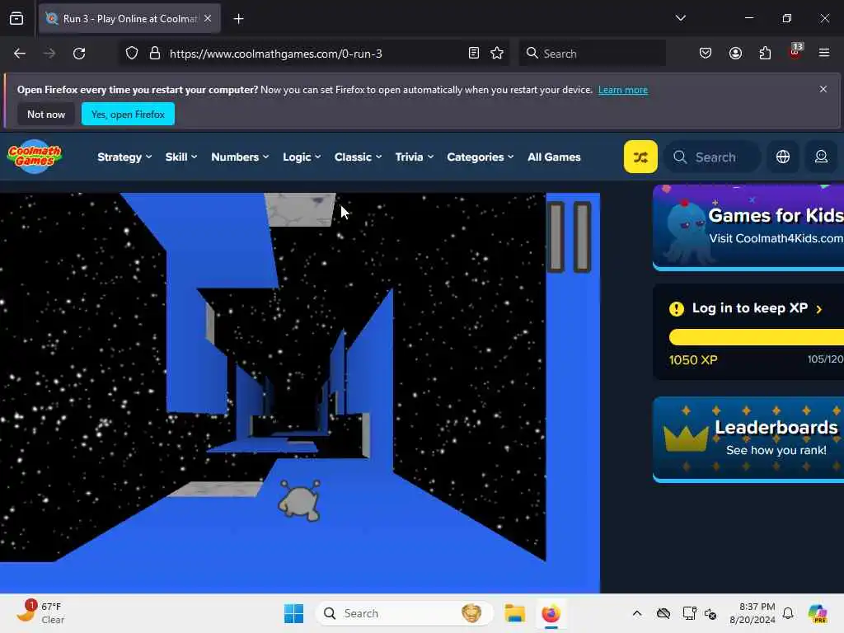Image resolution: width=844 pixels, height=633 pixels.
Task: Click Yes, open Firefox button
Action: pyautogui.click(x=128, y=114)
